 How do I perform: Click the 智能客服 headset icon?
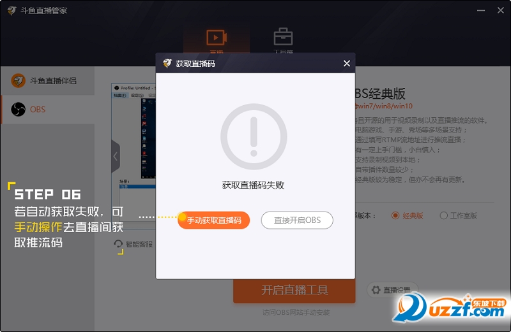118,244
